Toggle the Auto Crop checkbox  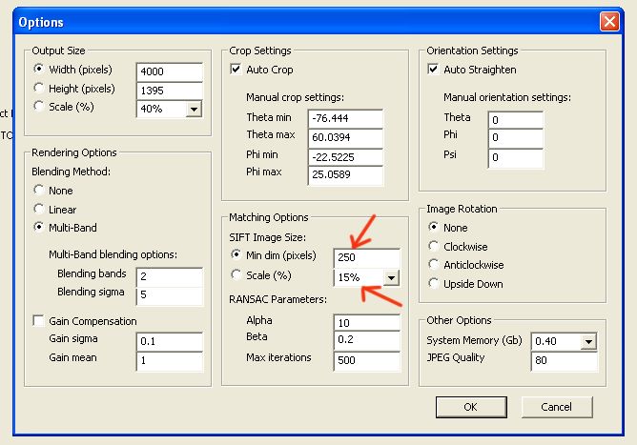[x=236, y=70]
